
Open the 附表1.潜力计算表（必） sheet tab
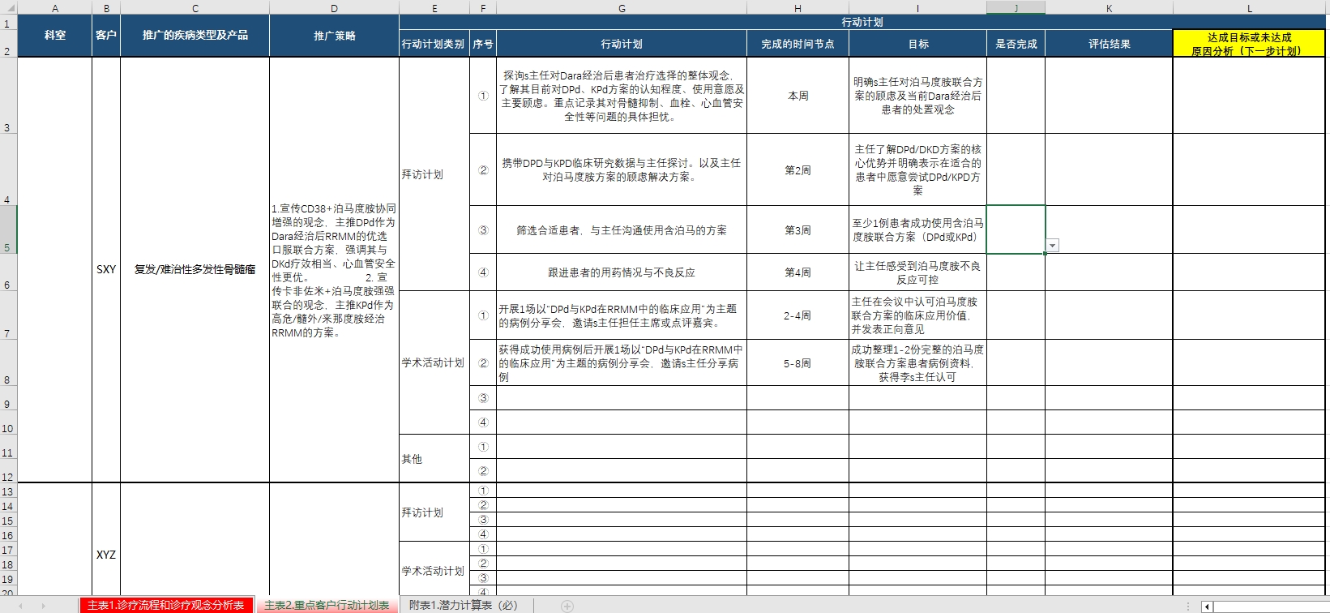click(x=463, y=606)
